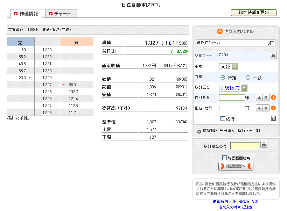Switch to the チャート tab
The width and height of the screenshot is (287, 211).
[61, 14]
